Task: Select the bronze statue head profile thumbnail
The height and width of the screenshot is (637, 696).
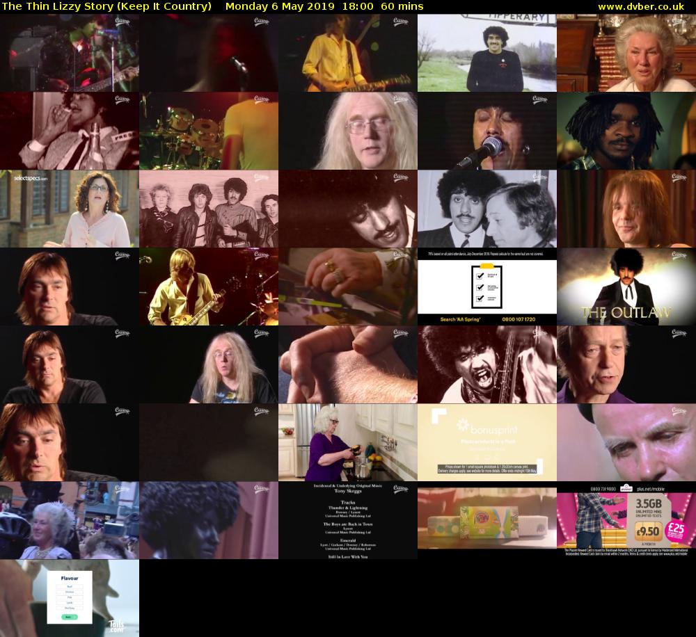Action: [209, 520]
